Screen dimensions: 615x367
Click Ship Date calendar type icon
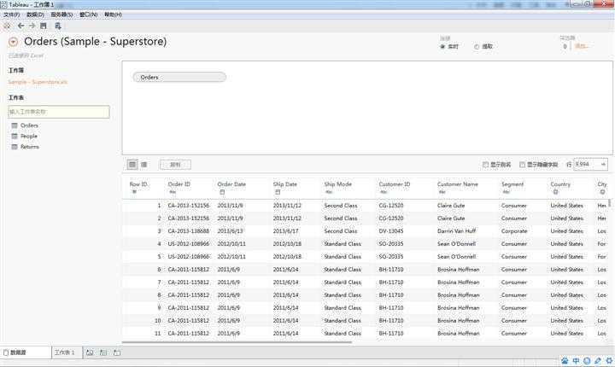[x=278, y=192]
